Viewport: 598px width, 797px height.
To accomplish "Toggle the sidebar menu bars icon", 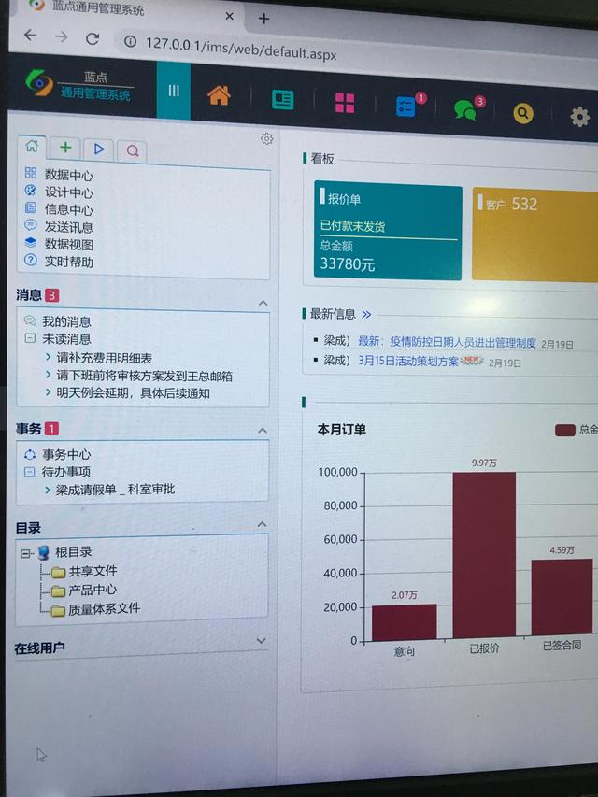I will [x=174, y=91].
